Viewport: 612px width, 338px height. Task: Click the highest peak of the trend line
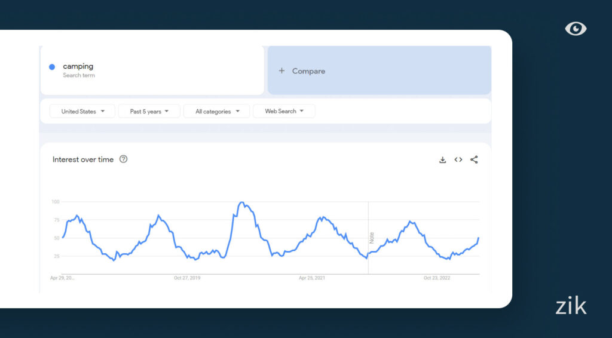(241, 202)
